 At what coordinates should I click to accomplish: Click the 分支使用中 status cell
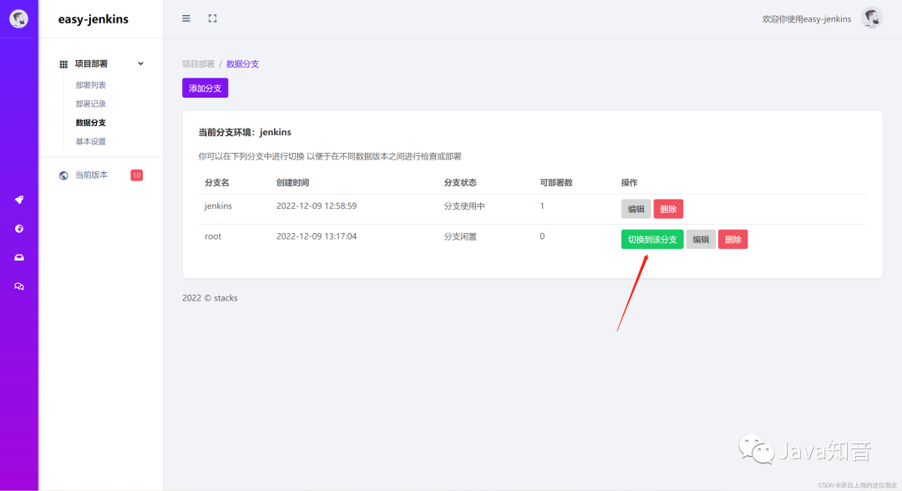click(x=464, y=205)
